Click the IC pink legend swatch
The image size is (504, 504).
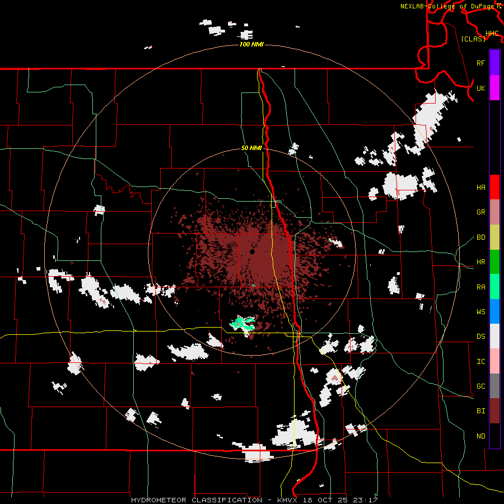494,361
